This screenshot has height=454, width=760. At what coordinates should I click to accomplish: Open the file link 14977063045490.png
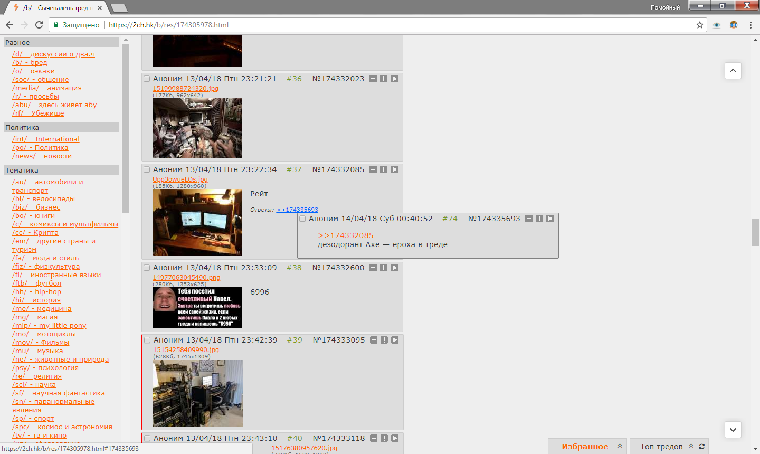coord(186,277)
